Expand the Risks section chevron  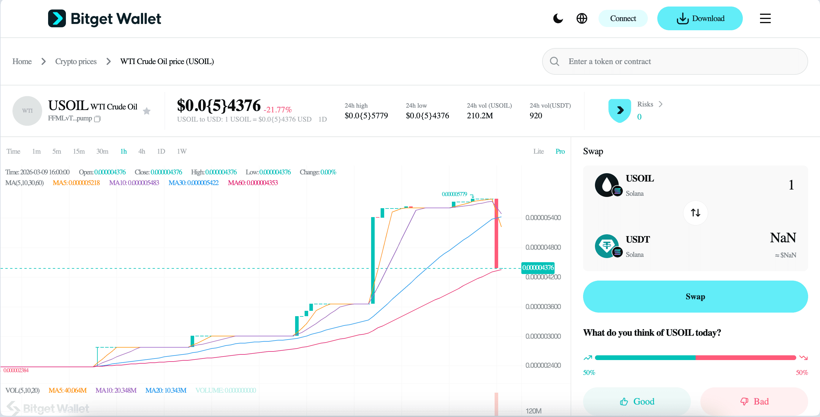(x=661, y=104)
